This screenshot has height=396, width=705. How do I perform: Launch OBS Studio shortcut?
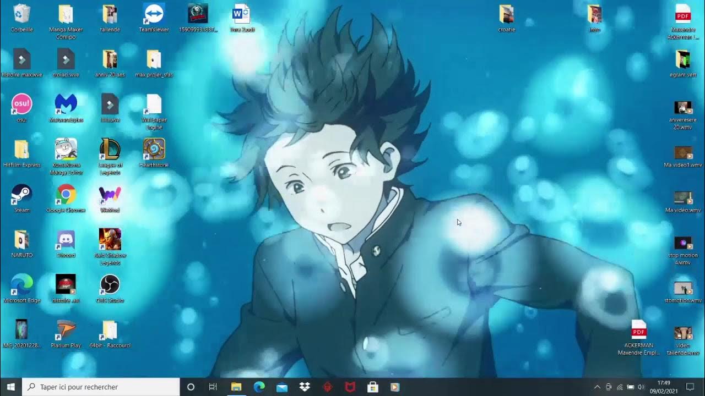click(x=110, y=289)
